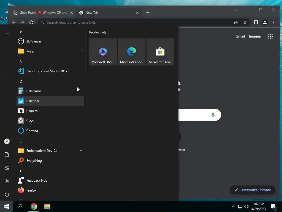
Task: Launch the Everything search app
Action: click(50, 160)
